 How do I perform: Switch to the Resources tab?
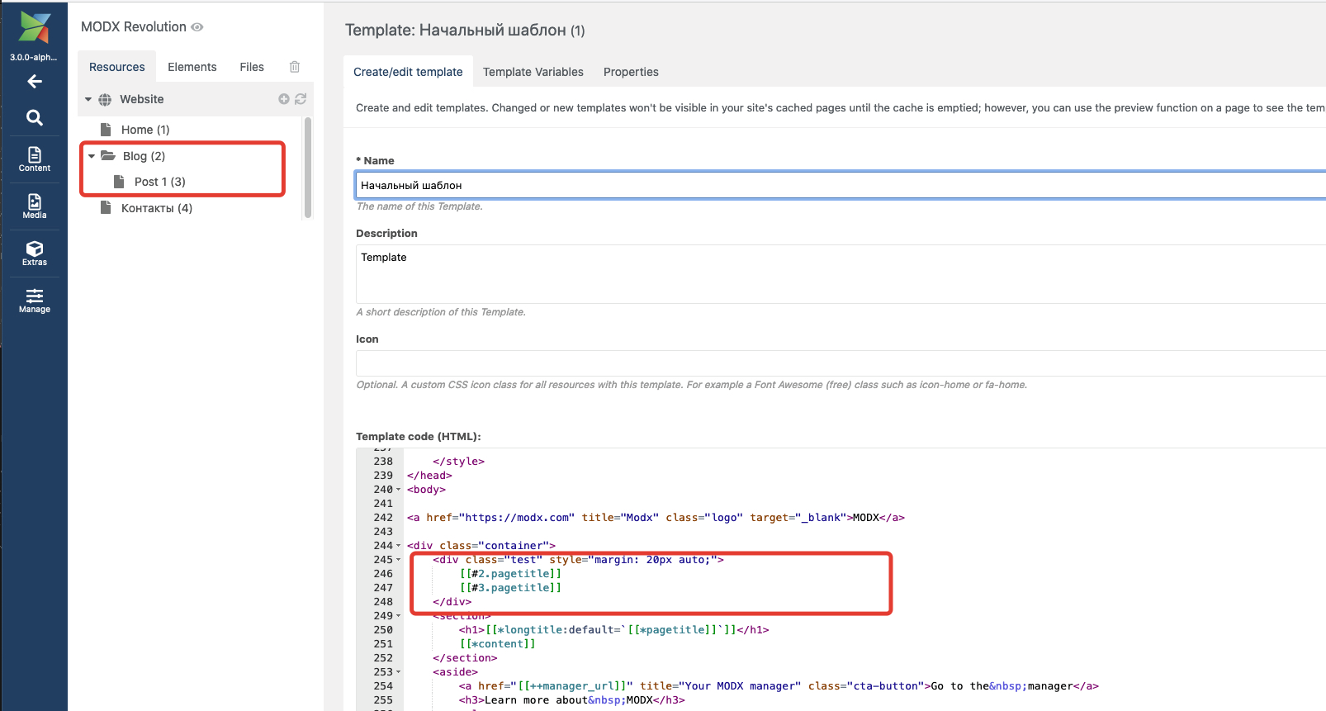(x=117, y=67)
